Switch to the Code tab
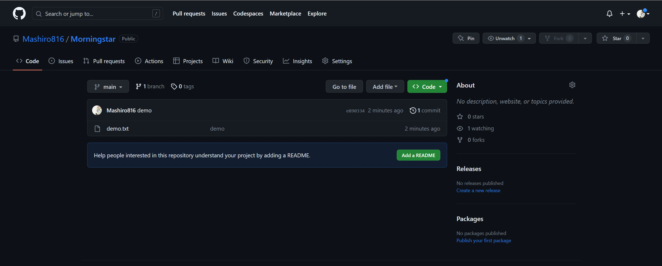 28,61
